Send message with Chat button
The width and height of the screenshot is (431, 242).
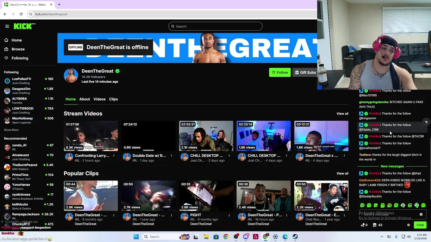(x=420, y=225)
